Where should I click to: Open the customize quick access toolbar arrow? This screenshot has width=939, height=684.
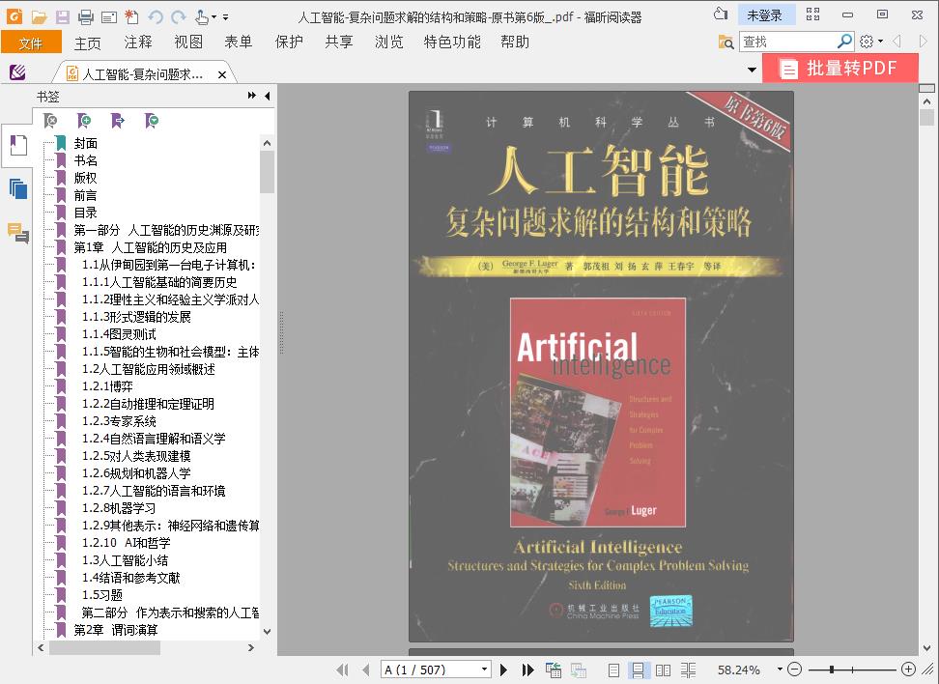coord(226,17)
